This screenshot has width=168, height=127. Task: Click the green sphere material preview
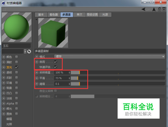pyautogui.click(x=16, y=27)
